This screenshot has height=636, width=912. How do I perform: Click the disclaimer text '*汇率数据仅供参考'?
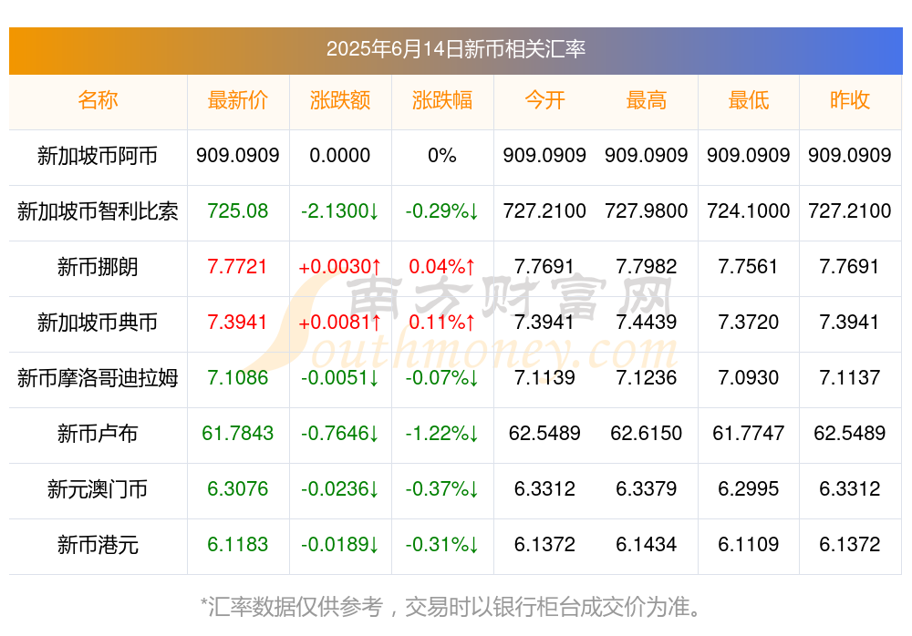[x=292, y=607]
